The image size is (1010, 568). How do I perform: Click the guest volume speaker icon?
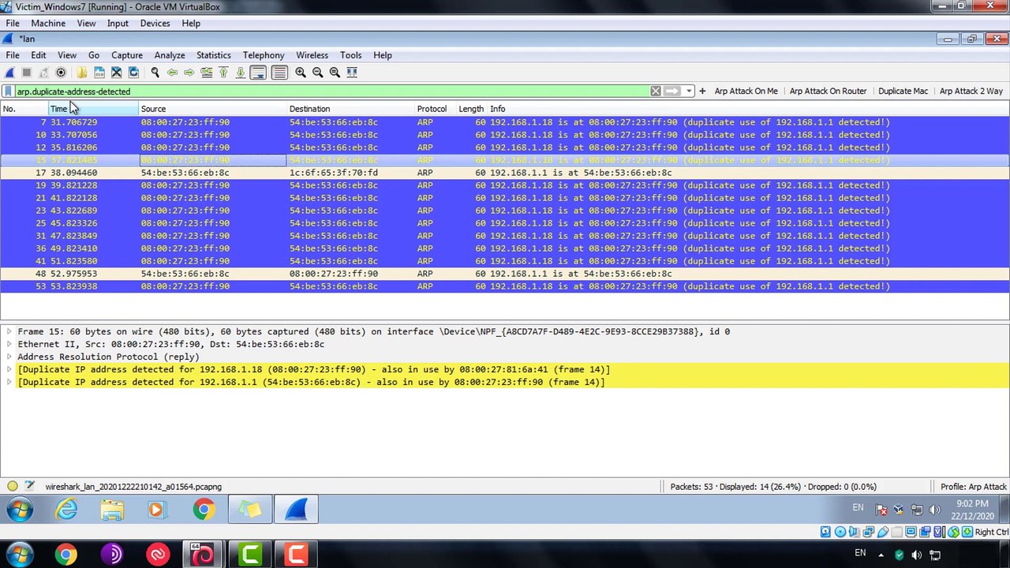pyautogui.click(x=935, y=510)
